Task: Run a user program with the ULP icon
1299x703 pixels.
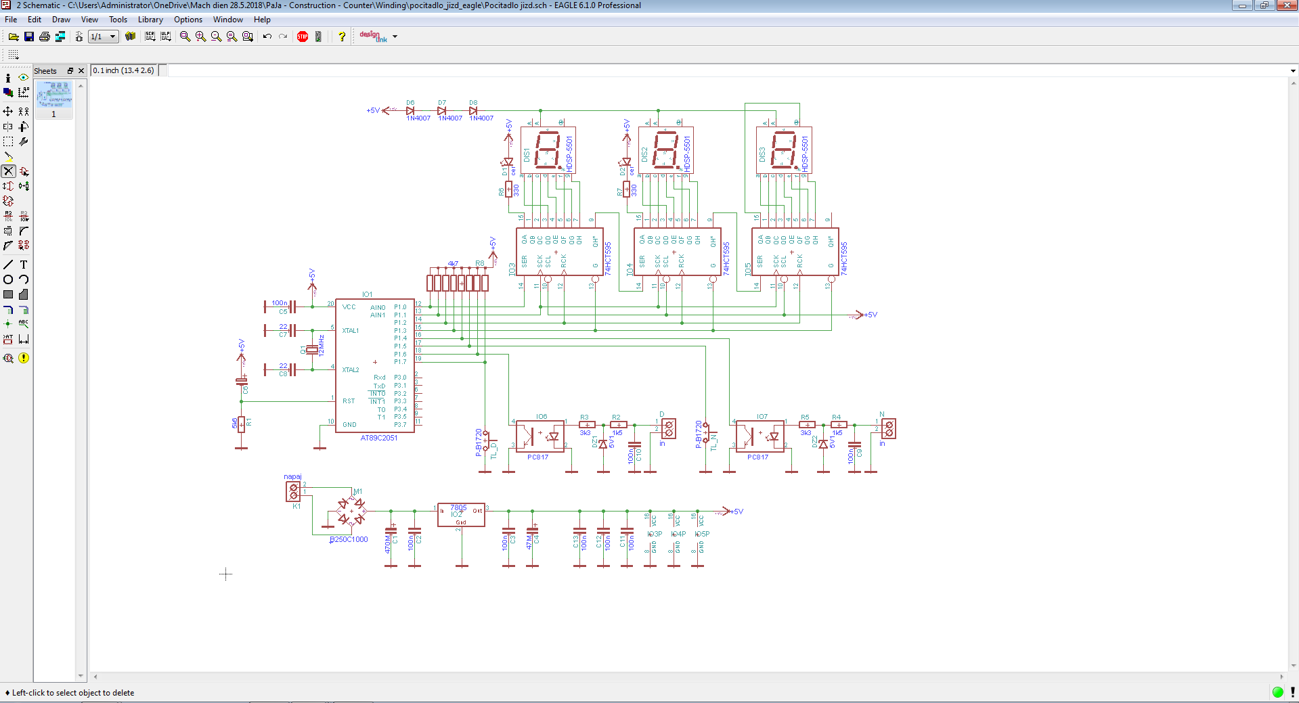Action: pyautogui.click(x=165, y=37)
